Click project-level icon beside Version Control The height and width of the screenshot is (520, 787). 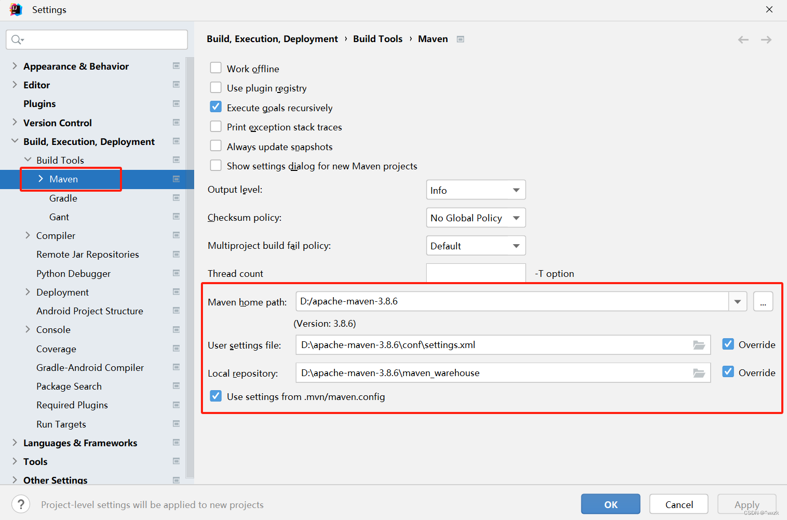(177, 123)
